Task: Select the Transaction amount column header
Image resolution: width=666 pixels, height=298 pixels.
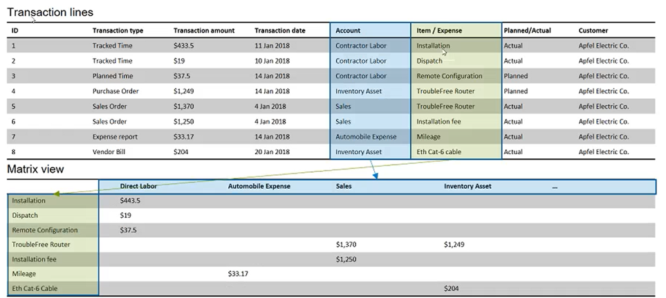Action: click(204, 30)
